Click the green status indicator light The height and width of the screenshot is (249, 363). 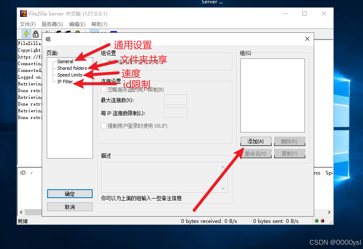tap(317, 221)
